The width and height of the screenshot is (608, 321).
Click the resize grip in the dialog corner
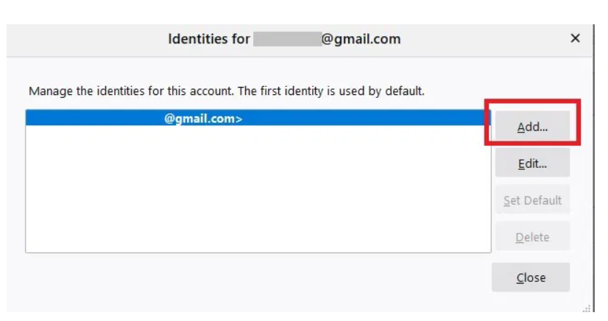[587, 309]
